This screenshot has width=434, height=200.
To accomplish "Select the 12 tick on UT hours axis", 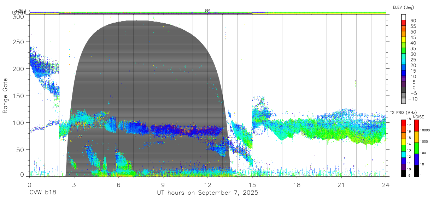I will coord(207,185).
